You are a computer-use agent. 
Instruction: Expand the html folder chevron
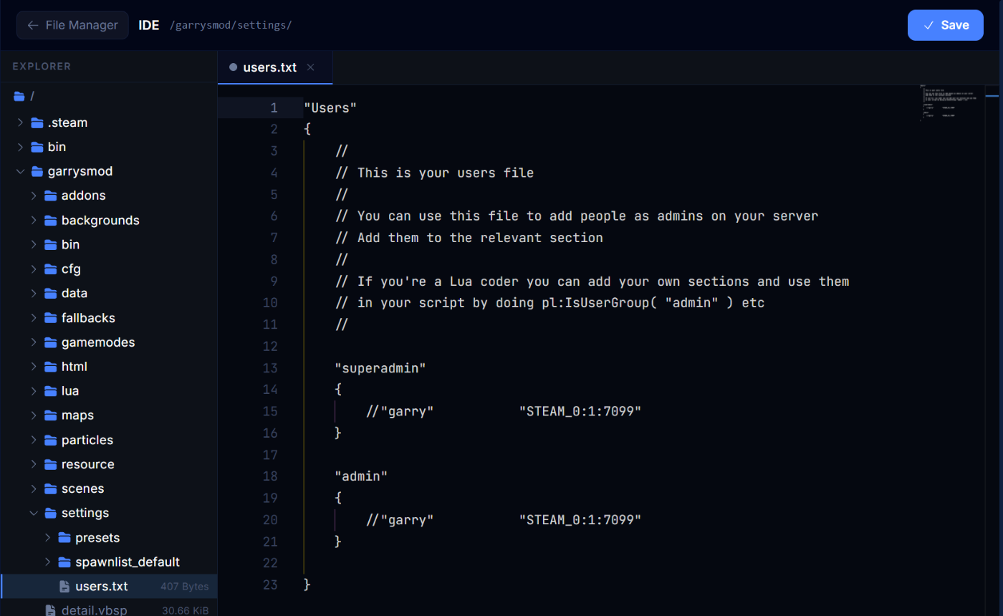pos(34,367)
